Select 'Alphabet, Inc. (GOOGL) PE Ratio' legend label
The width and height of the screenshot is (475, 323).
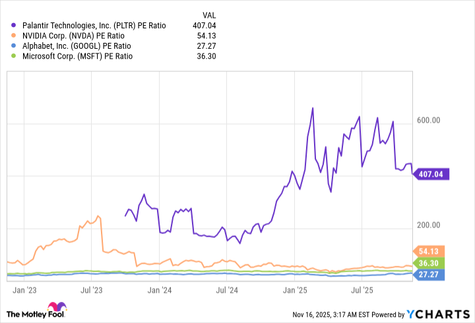point(77,46)
